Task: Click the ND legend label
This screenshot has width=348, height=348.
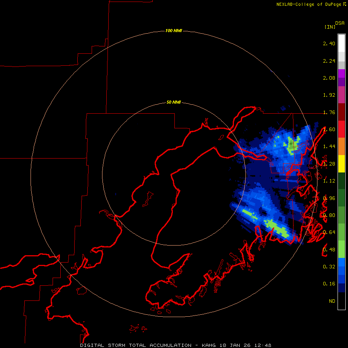Action: (332, 301)
